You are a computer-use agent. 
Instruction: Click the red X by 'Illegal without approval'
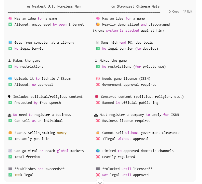click(x=98, y=139)
